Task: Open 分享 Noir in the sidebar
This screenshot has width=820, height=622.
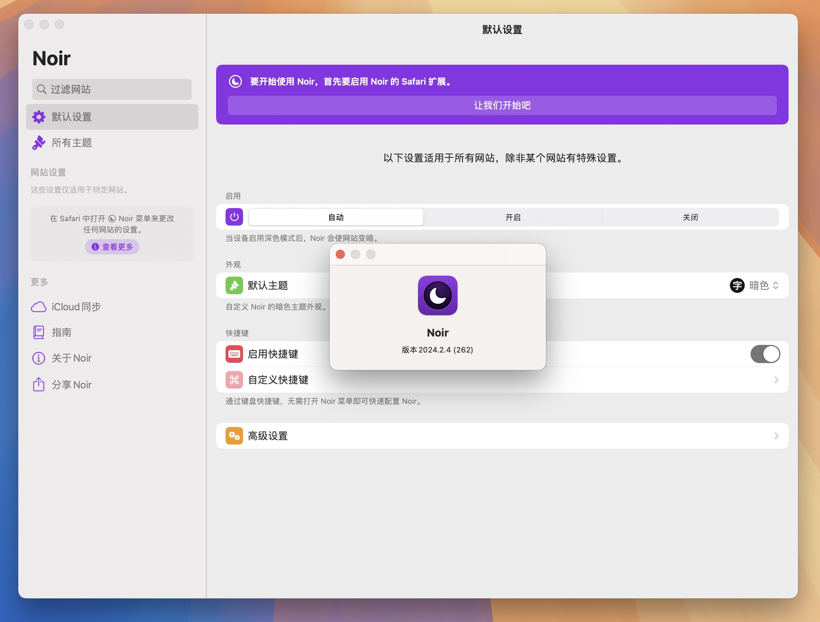Action: pyautogui.click(x=112, y=384)
